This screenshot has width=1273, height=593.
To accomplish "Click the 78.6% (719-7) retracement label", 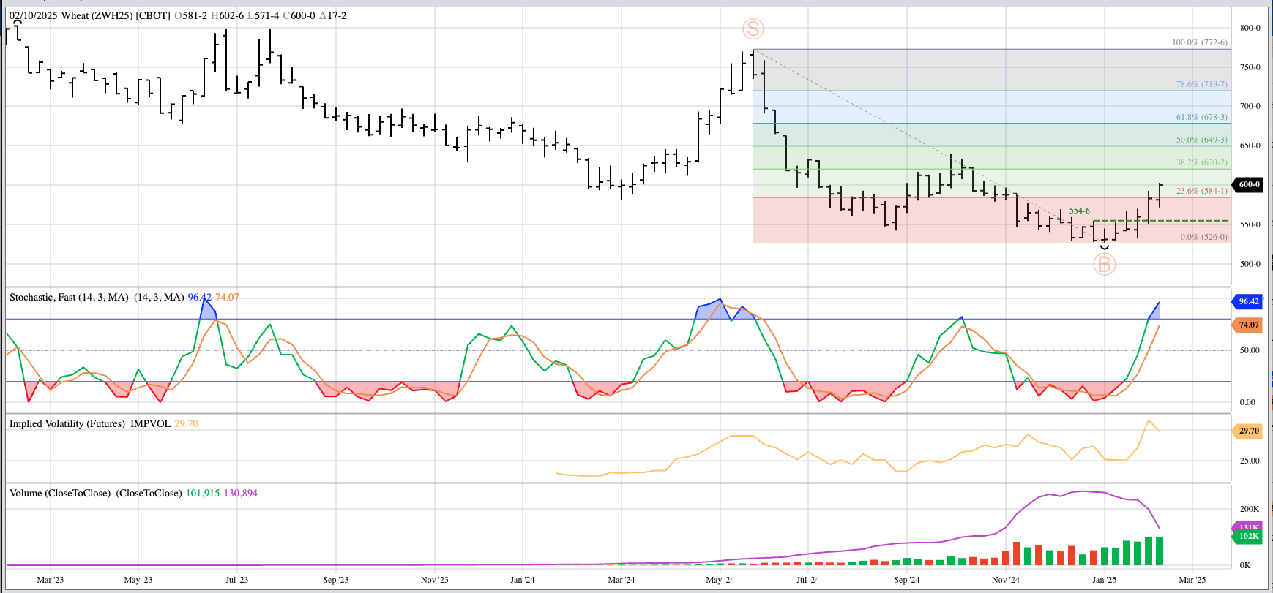I will (x=1201, y=84).
